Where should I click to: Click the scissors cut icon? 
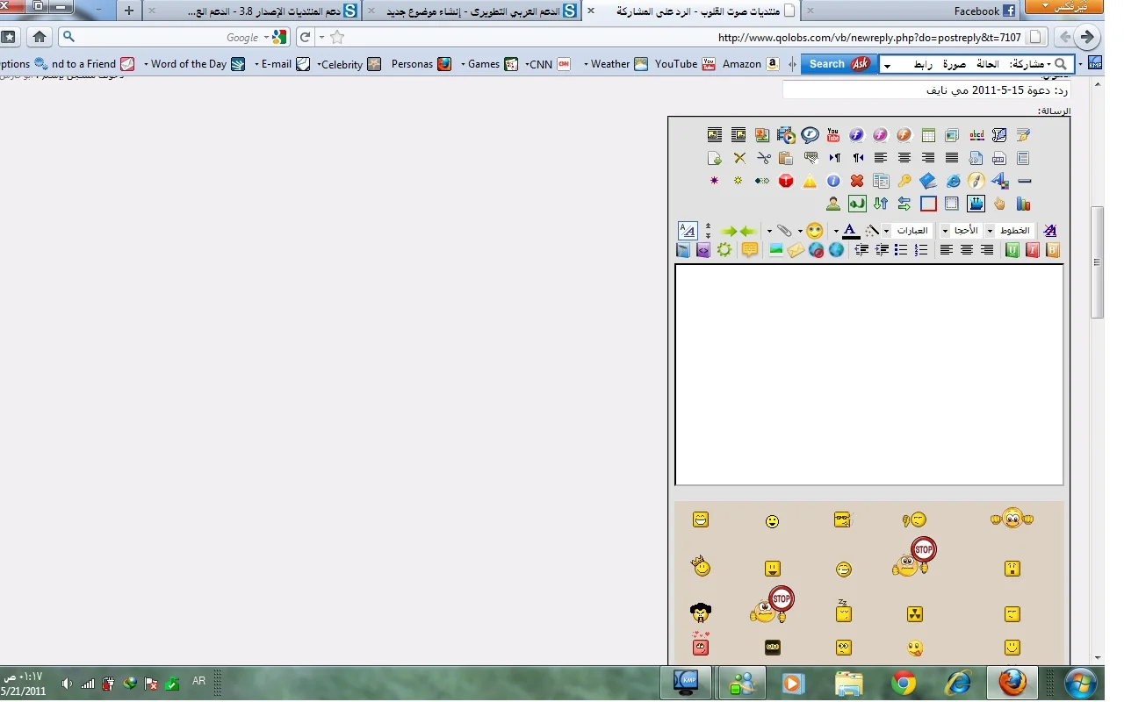[x=763, y=158]
